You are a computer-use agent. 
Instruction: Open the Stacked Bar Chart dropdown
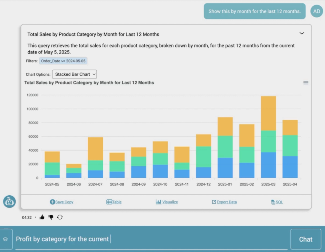75,74
